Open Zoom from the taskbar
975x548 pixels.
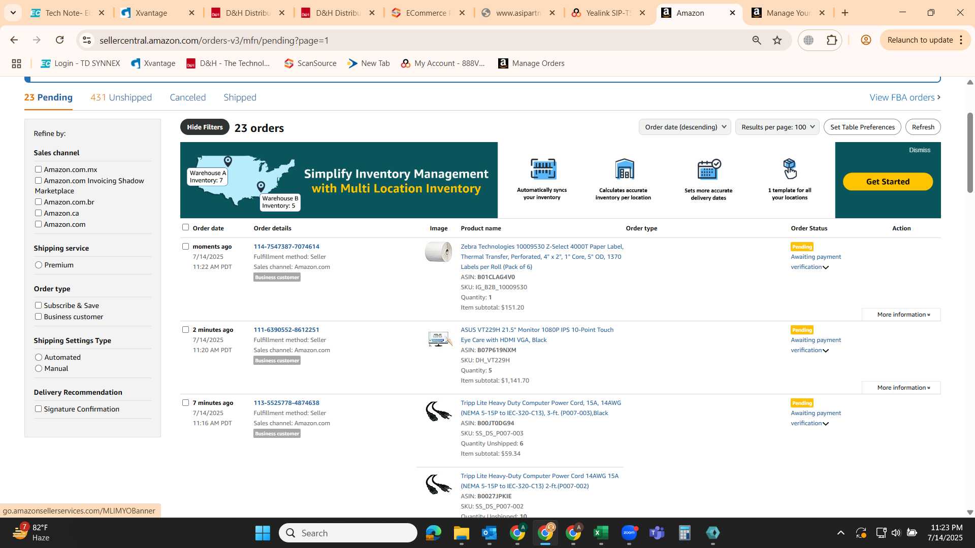(629, 533)
